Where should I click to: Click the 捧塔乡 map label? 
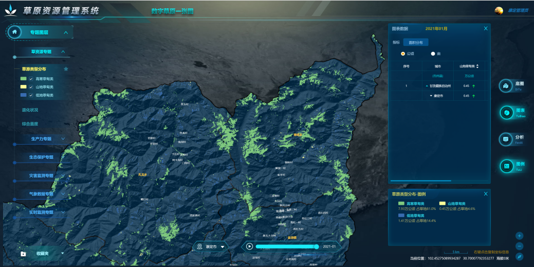coord(298,135)
